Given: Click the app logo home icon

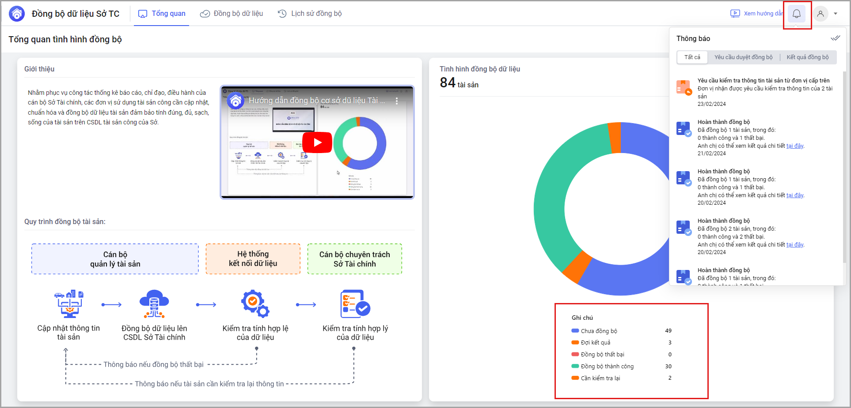Looking at the screenshot, I should (x=17, y=14).
